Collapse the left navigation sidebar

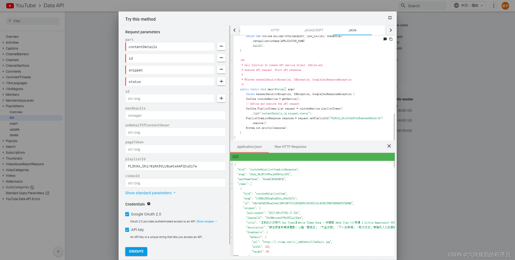tap(58, 251)
